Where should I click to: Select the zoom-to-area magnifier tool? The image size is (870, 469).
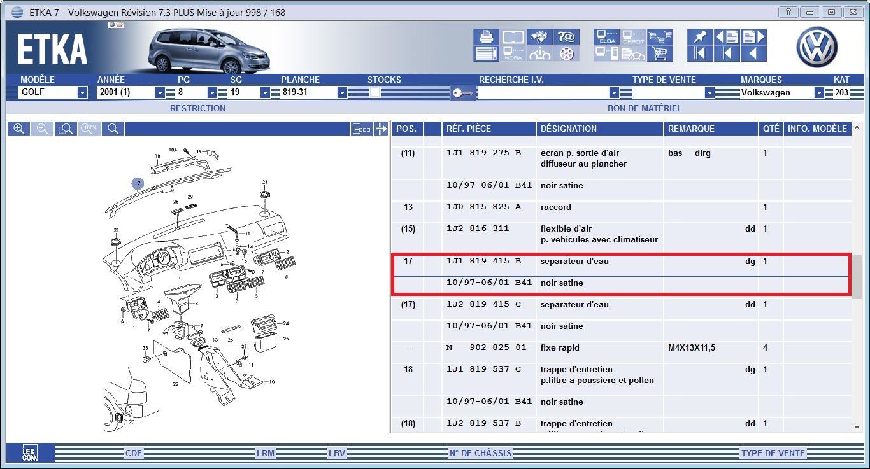[x=66, y=129]
